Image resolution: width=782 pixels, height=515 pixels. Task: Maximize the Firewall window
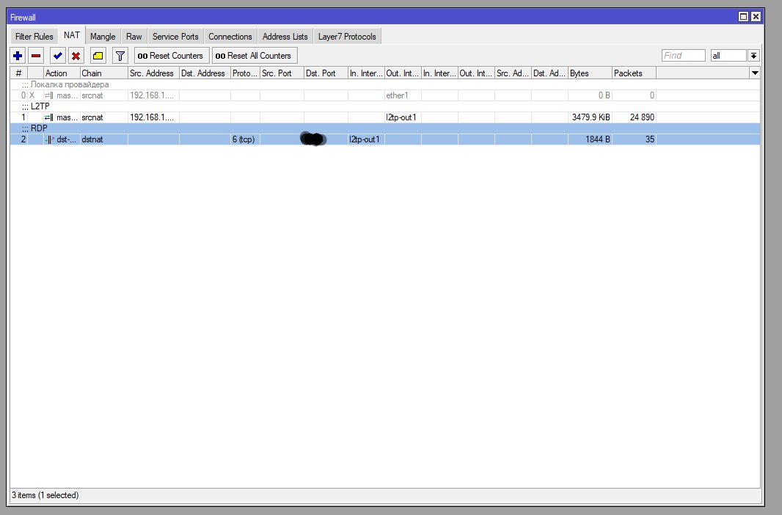(x=743, y=16)
